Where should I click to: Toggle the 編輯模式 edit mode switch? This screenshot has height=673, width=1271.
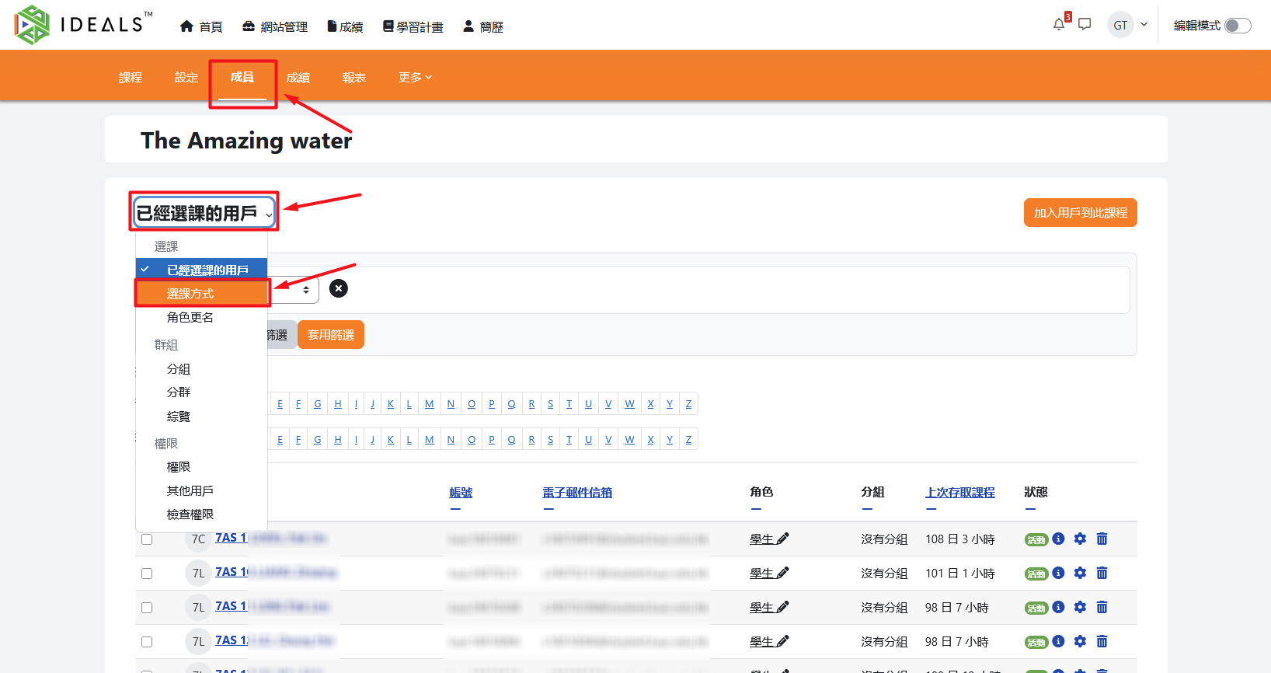point(1237,26)
